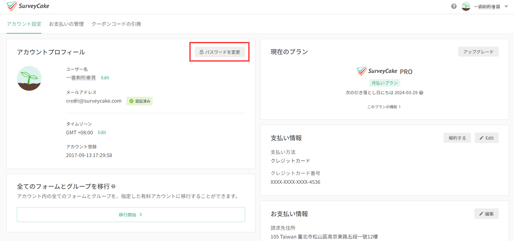514x241 pixels.
Task: Show help for フォームとグループを移行
Action: click(x=113, y=186)
